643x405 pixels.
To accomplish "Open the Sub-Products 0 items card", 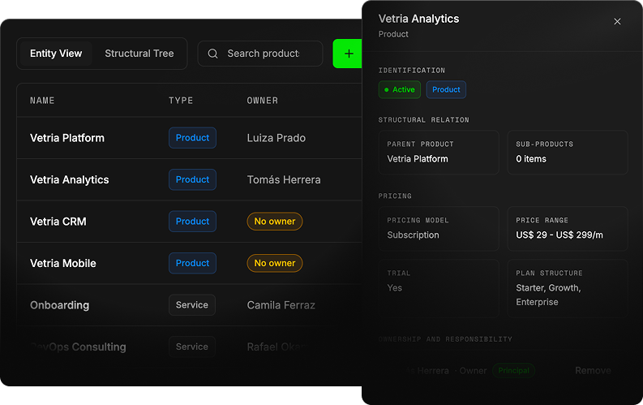I will 568,153.
